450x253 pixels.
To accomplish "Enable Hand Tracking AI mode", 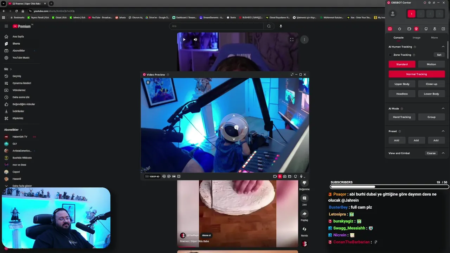I will point(402,117).
